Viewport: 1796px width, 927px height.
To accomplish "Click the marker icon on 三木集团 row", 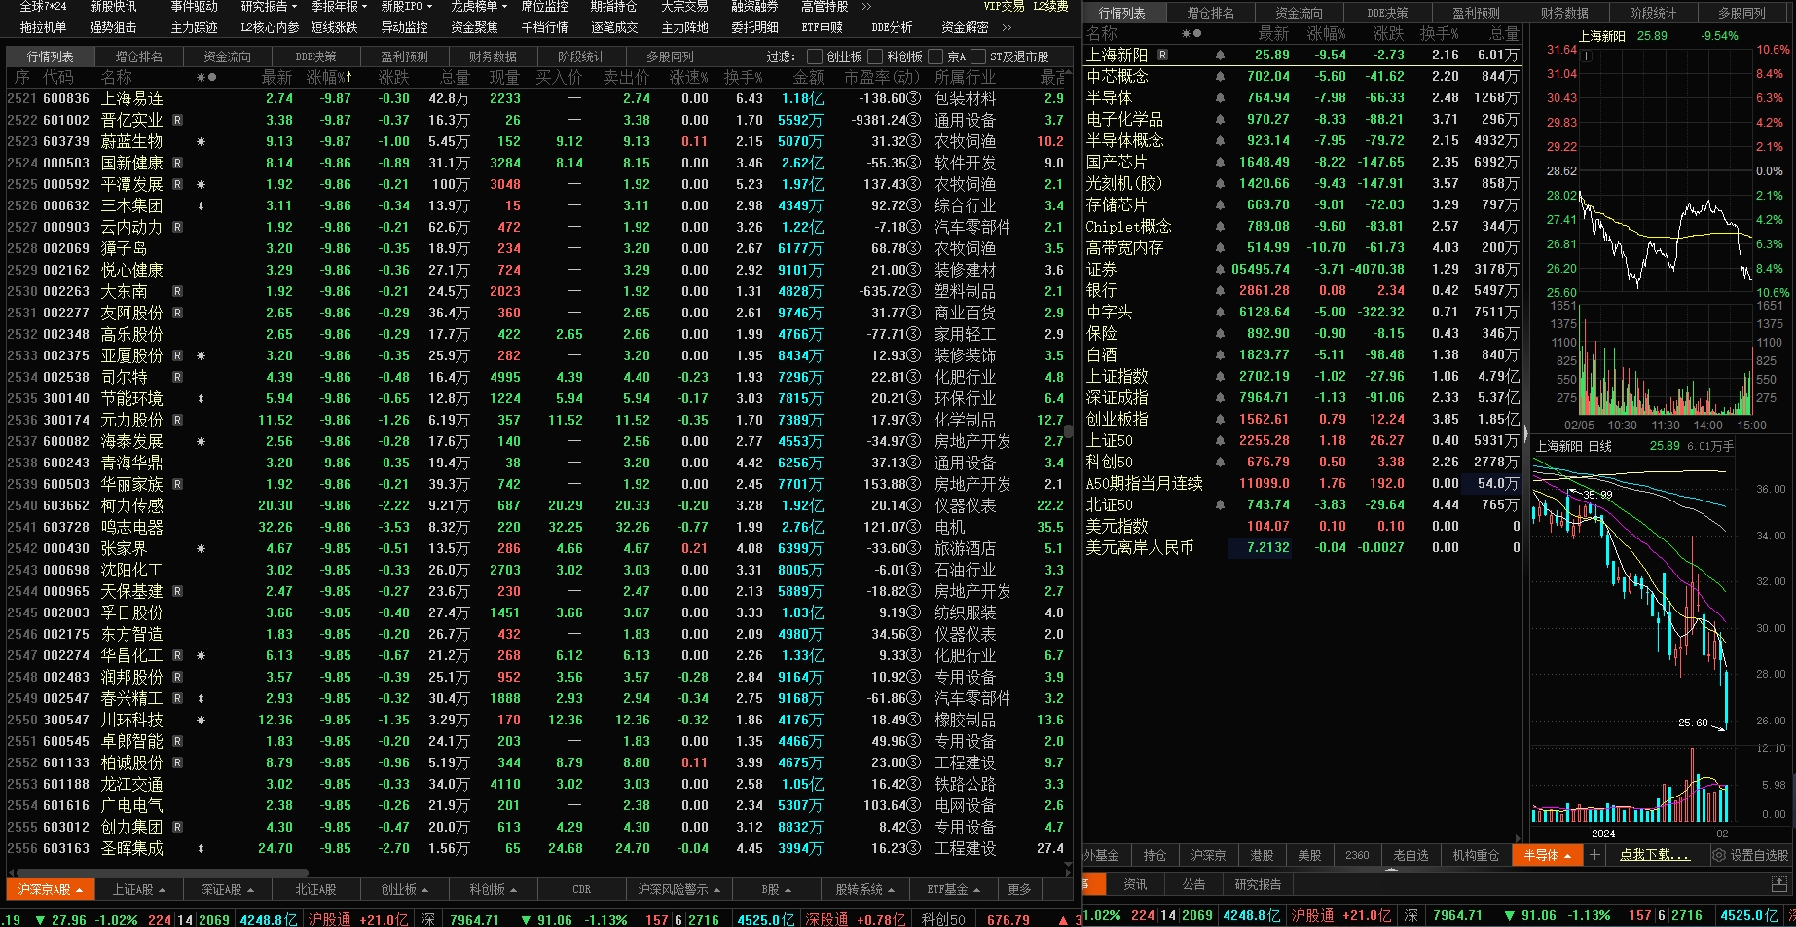I will tap(202, 205).
